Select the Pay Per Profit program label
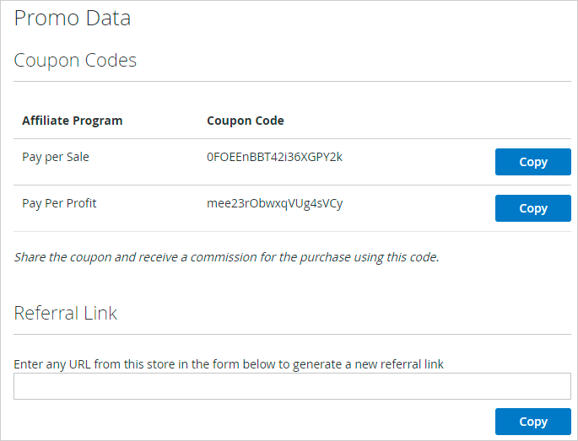This screenshot has width=578, height=441. point(59,203)
